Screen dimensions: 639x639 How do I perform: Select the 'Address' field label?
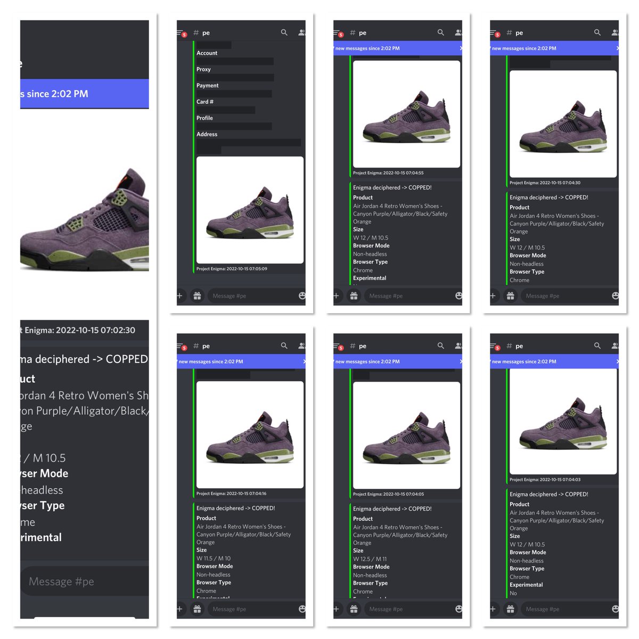pos(207,134)
